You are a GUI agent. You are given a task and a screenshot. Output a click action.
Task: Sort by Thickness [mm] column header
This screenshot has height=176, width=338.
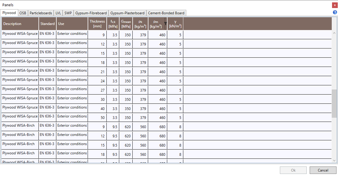point(97,24)
